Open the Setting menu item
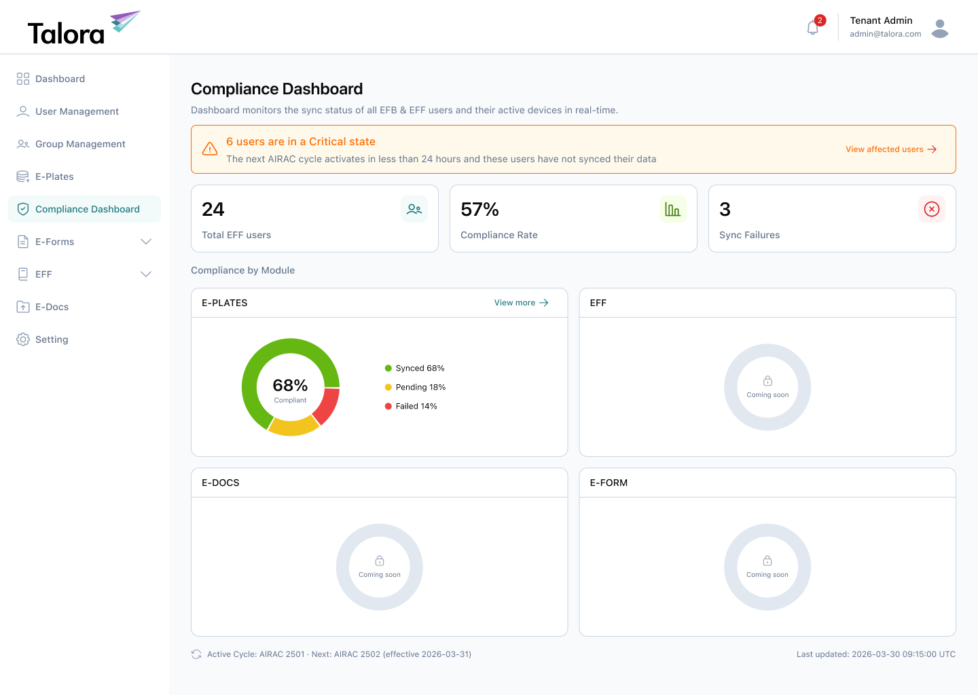 tap(84, 339)
